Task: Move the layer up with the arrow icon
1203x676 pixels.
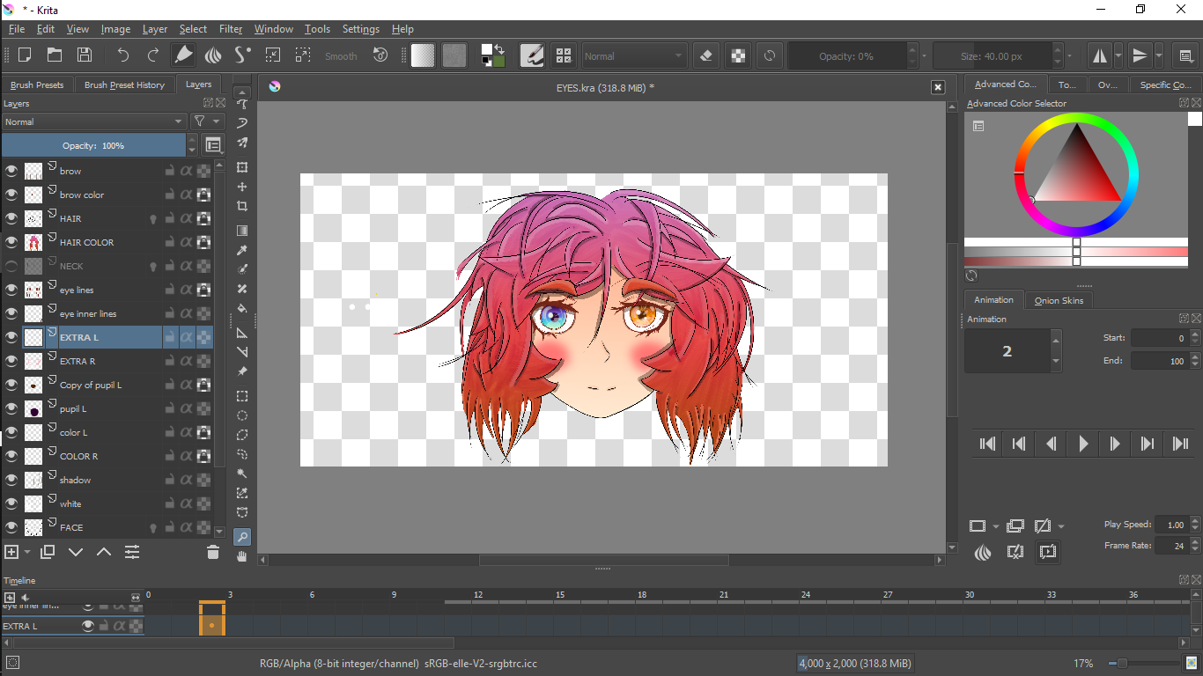Action: tap(104, 552)
